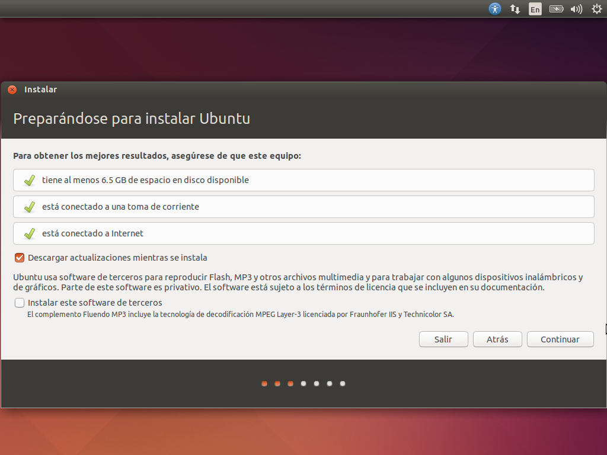
Task: Open the En keyboard layout indicator
Action: pyautogui.click(x=535, y=9)
